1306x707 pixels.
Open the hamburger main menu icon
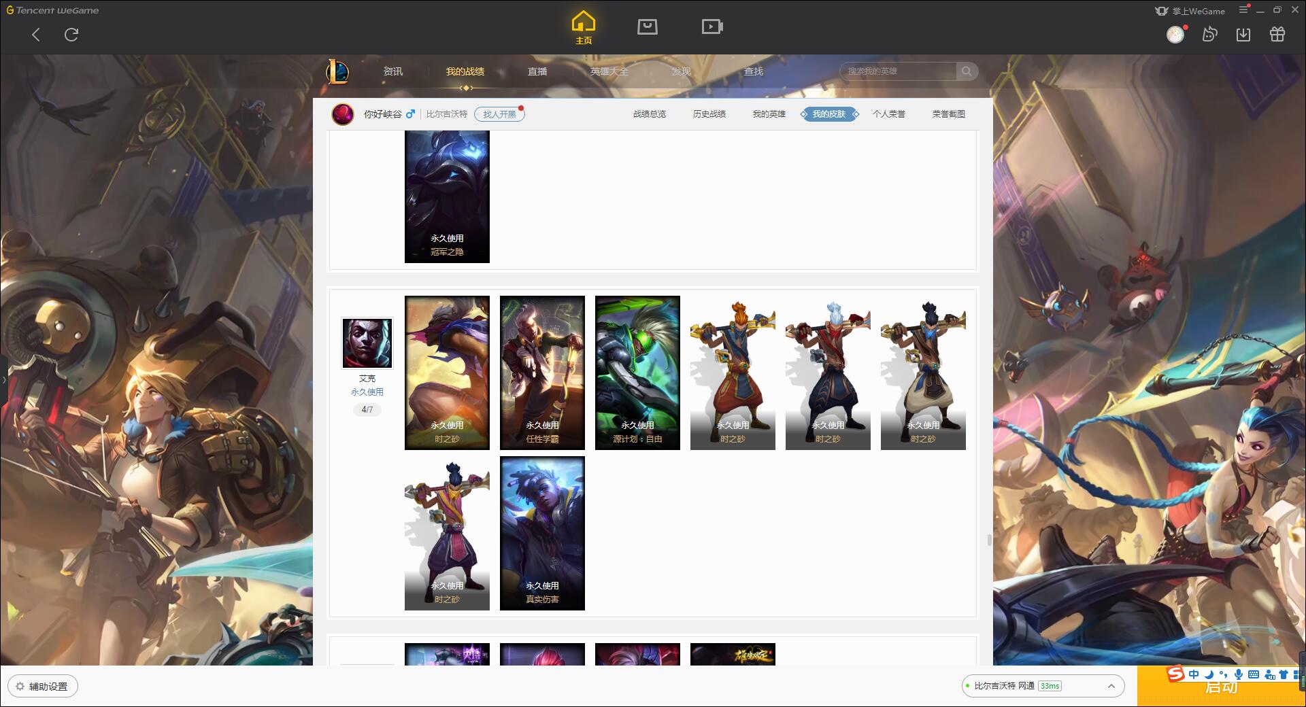(x=1243, y=10)
